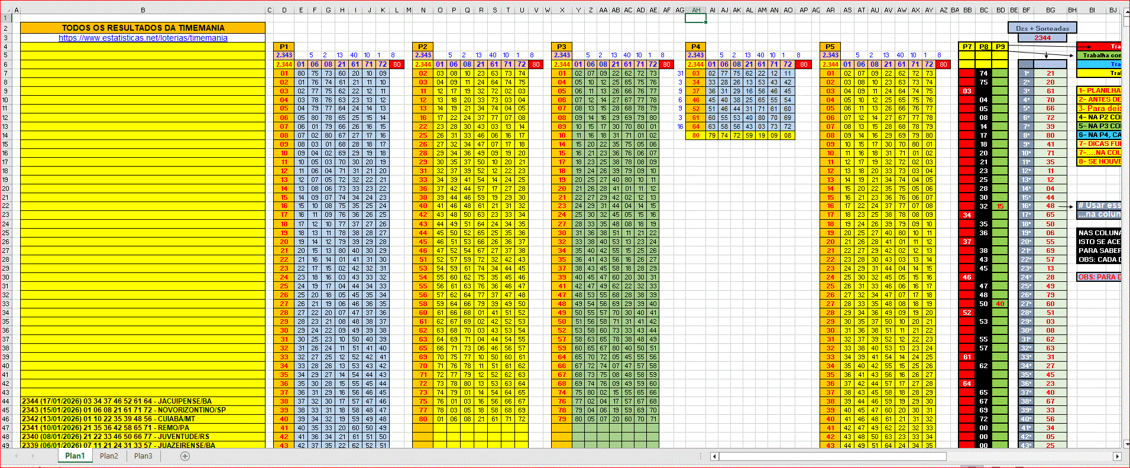
Task: Click the next sheet navigation arrow
Action: click(33, 456)
